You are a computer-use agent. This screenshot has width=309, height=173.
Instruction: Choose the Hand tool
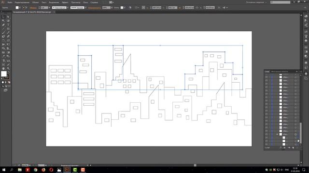3,68
